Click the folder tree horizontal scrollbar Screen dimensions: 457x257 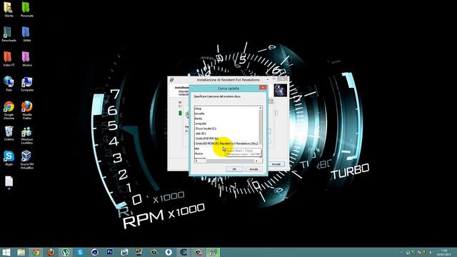[x=226, y=161]
